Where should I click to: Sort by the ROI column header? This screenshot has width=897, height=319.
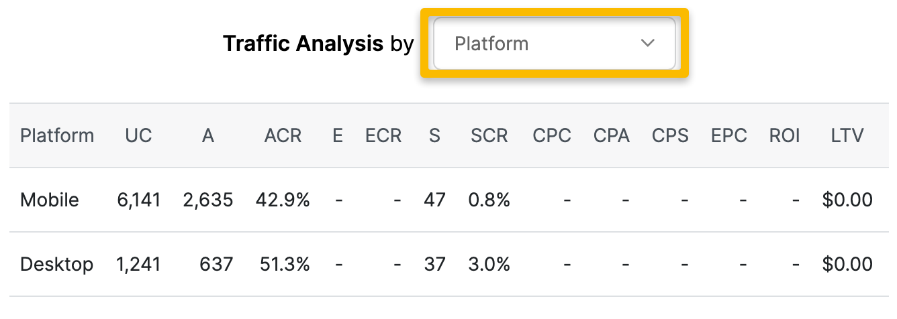tap(784, 135)
